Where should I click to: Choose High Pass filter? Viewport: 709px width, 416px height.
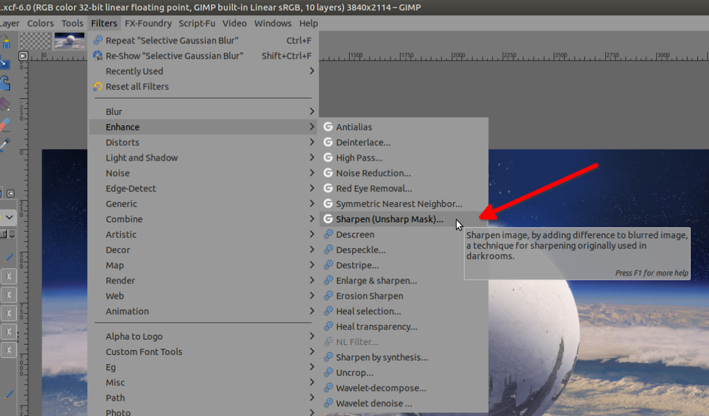click(x=404, y=158)
